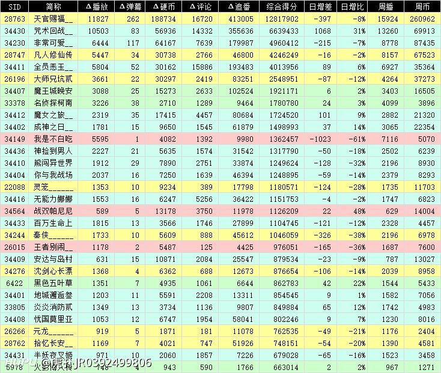This screenshot has height=373, width=441.
Task: Select the name cell 大师兄坑贰
Action: (53, 79)
